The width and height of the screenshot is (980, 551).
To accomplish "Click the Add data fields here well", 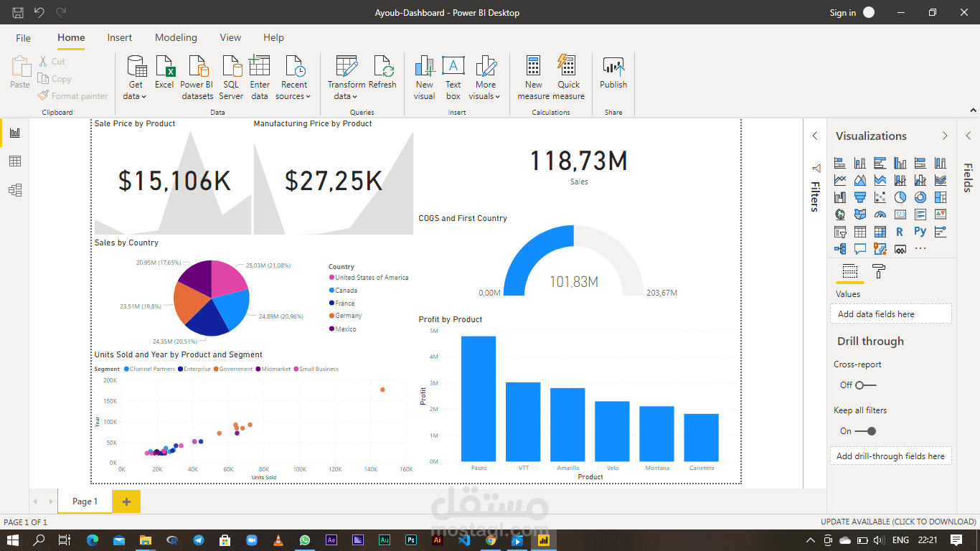I will pos(890,314).
